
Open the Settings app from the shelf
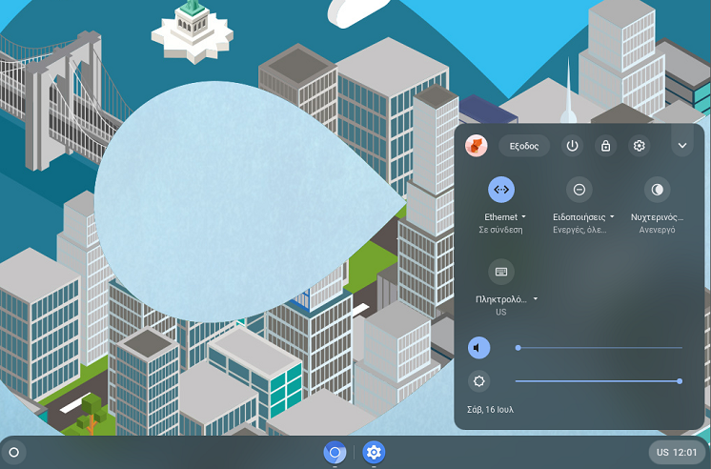pos(374,452)
